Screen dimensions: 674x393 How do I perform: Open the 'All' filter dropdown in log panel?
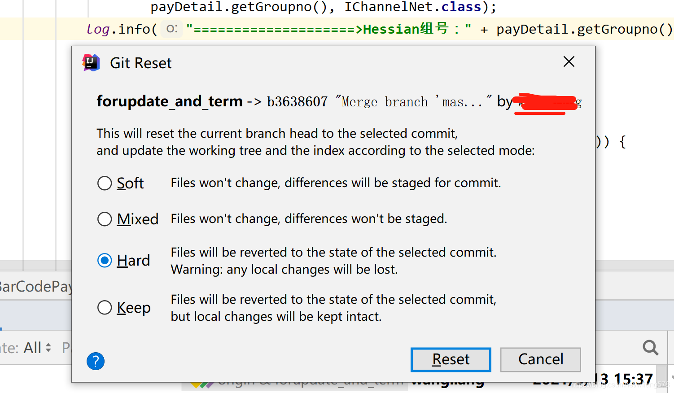37,348
